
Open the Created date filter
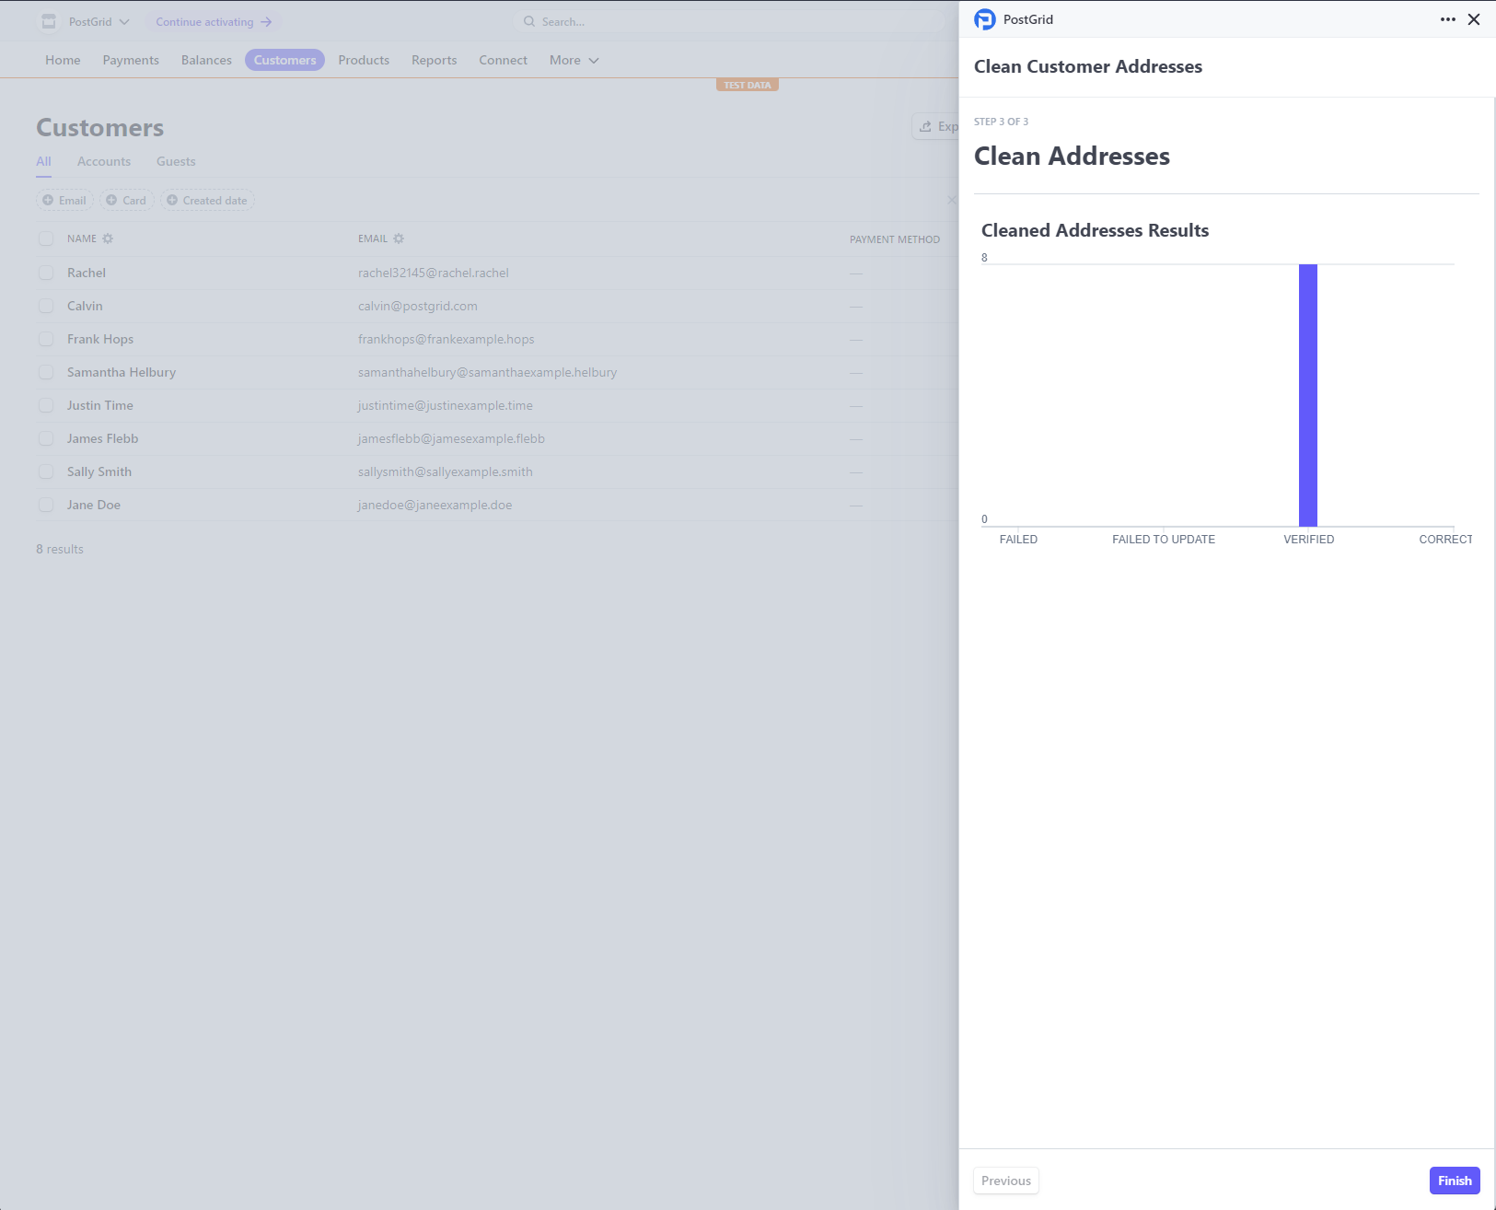pos(207,200)
